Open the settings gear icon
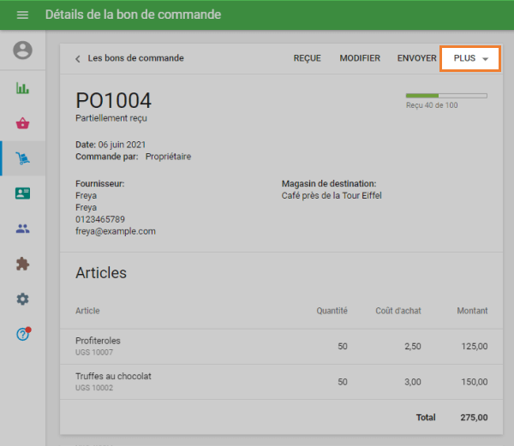Screen dimensions: 514x446 (x=22, y=299)
